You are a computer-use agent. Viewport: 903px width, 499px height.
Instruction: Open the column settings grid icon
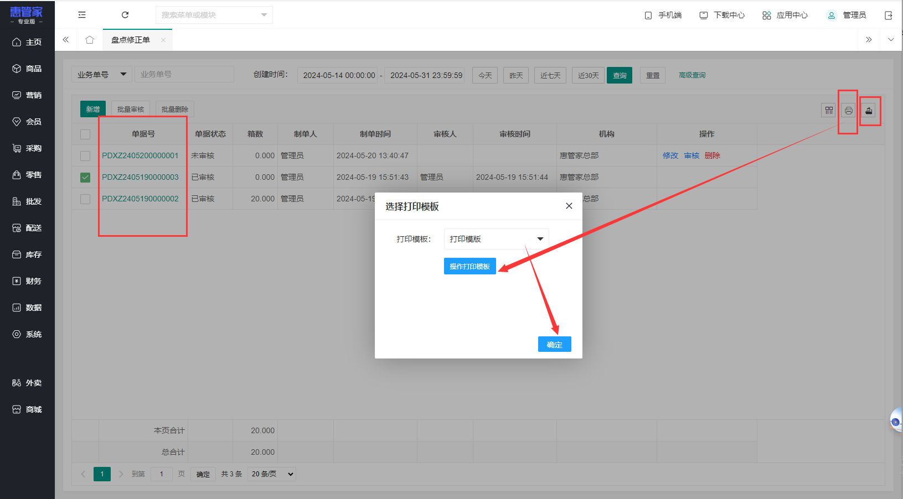[829, 111]
